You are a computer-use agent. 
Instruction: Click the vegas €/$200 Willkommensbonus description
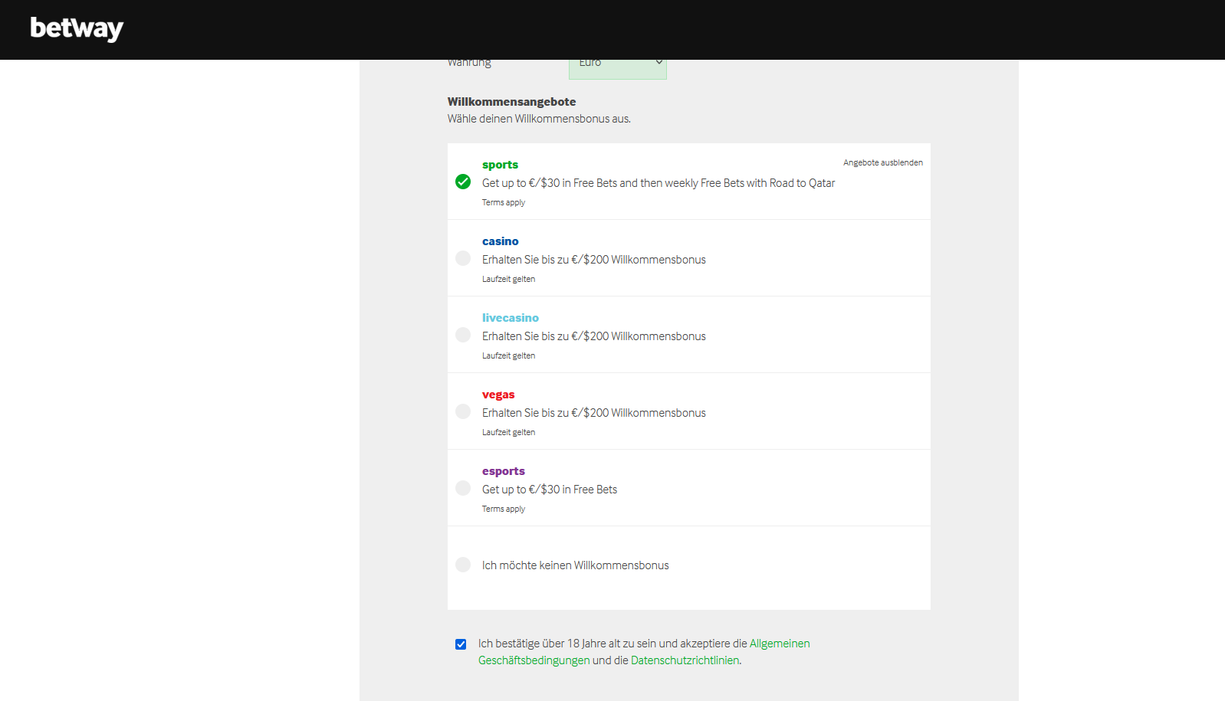594,413
